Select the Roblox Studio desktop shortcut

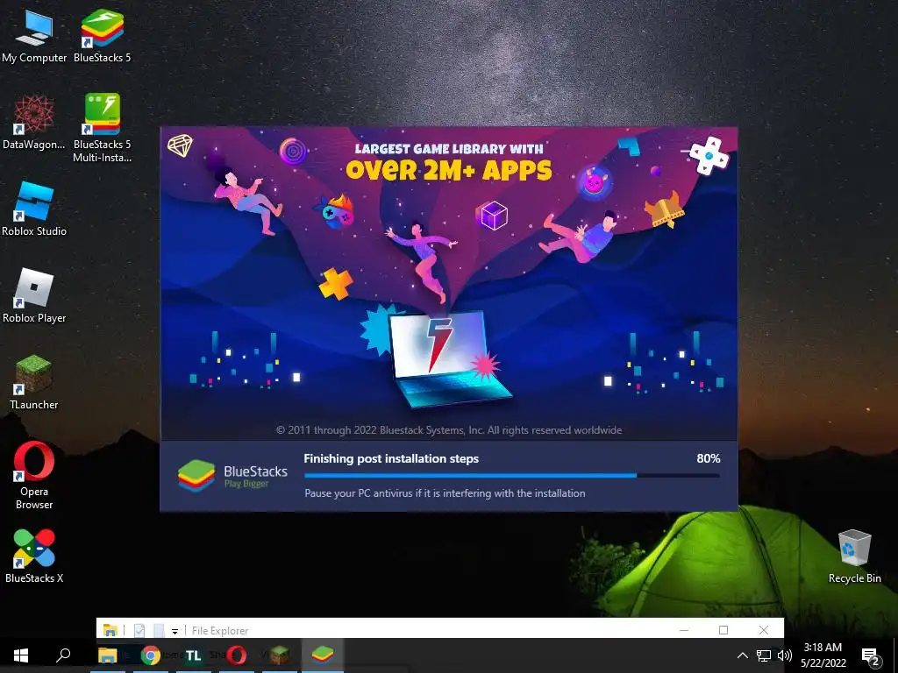34,209
